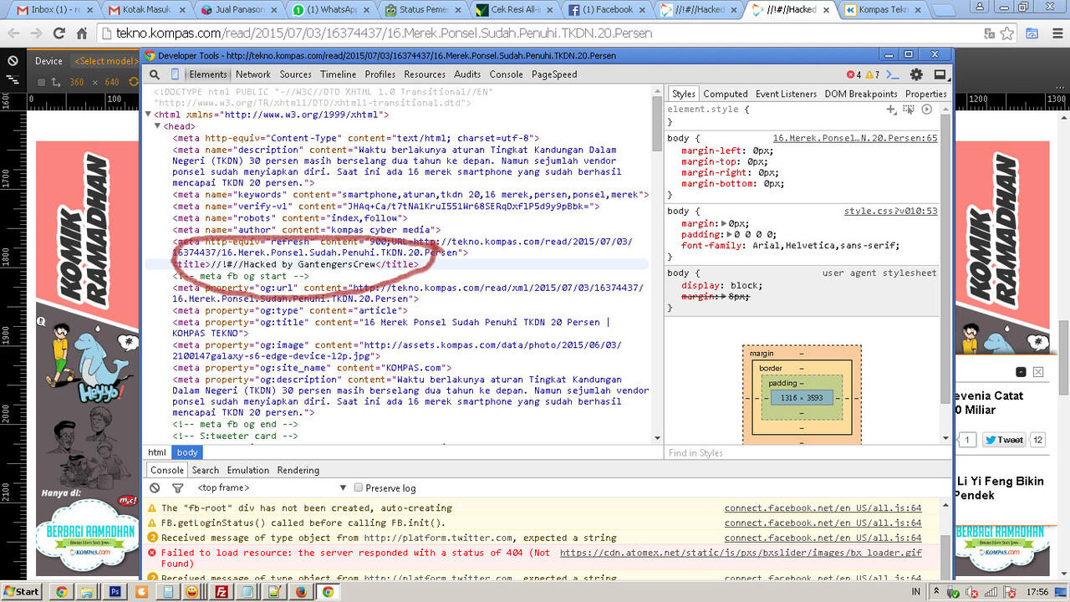Switch to the WhatsApp browser tab

coord(332,10)
